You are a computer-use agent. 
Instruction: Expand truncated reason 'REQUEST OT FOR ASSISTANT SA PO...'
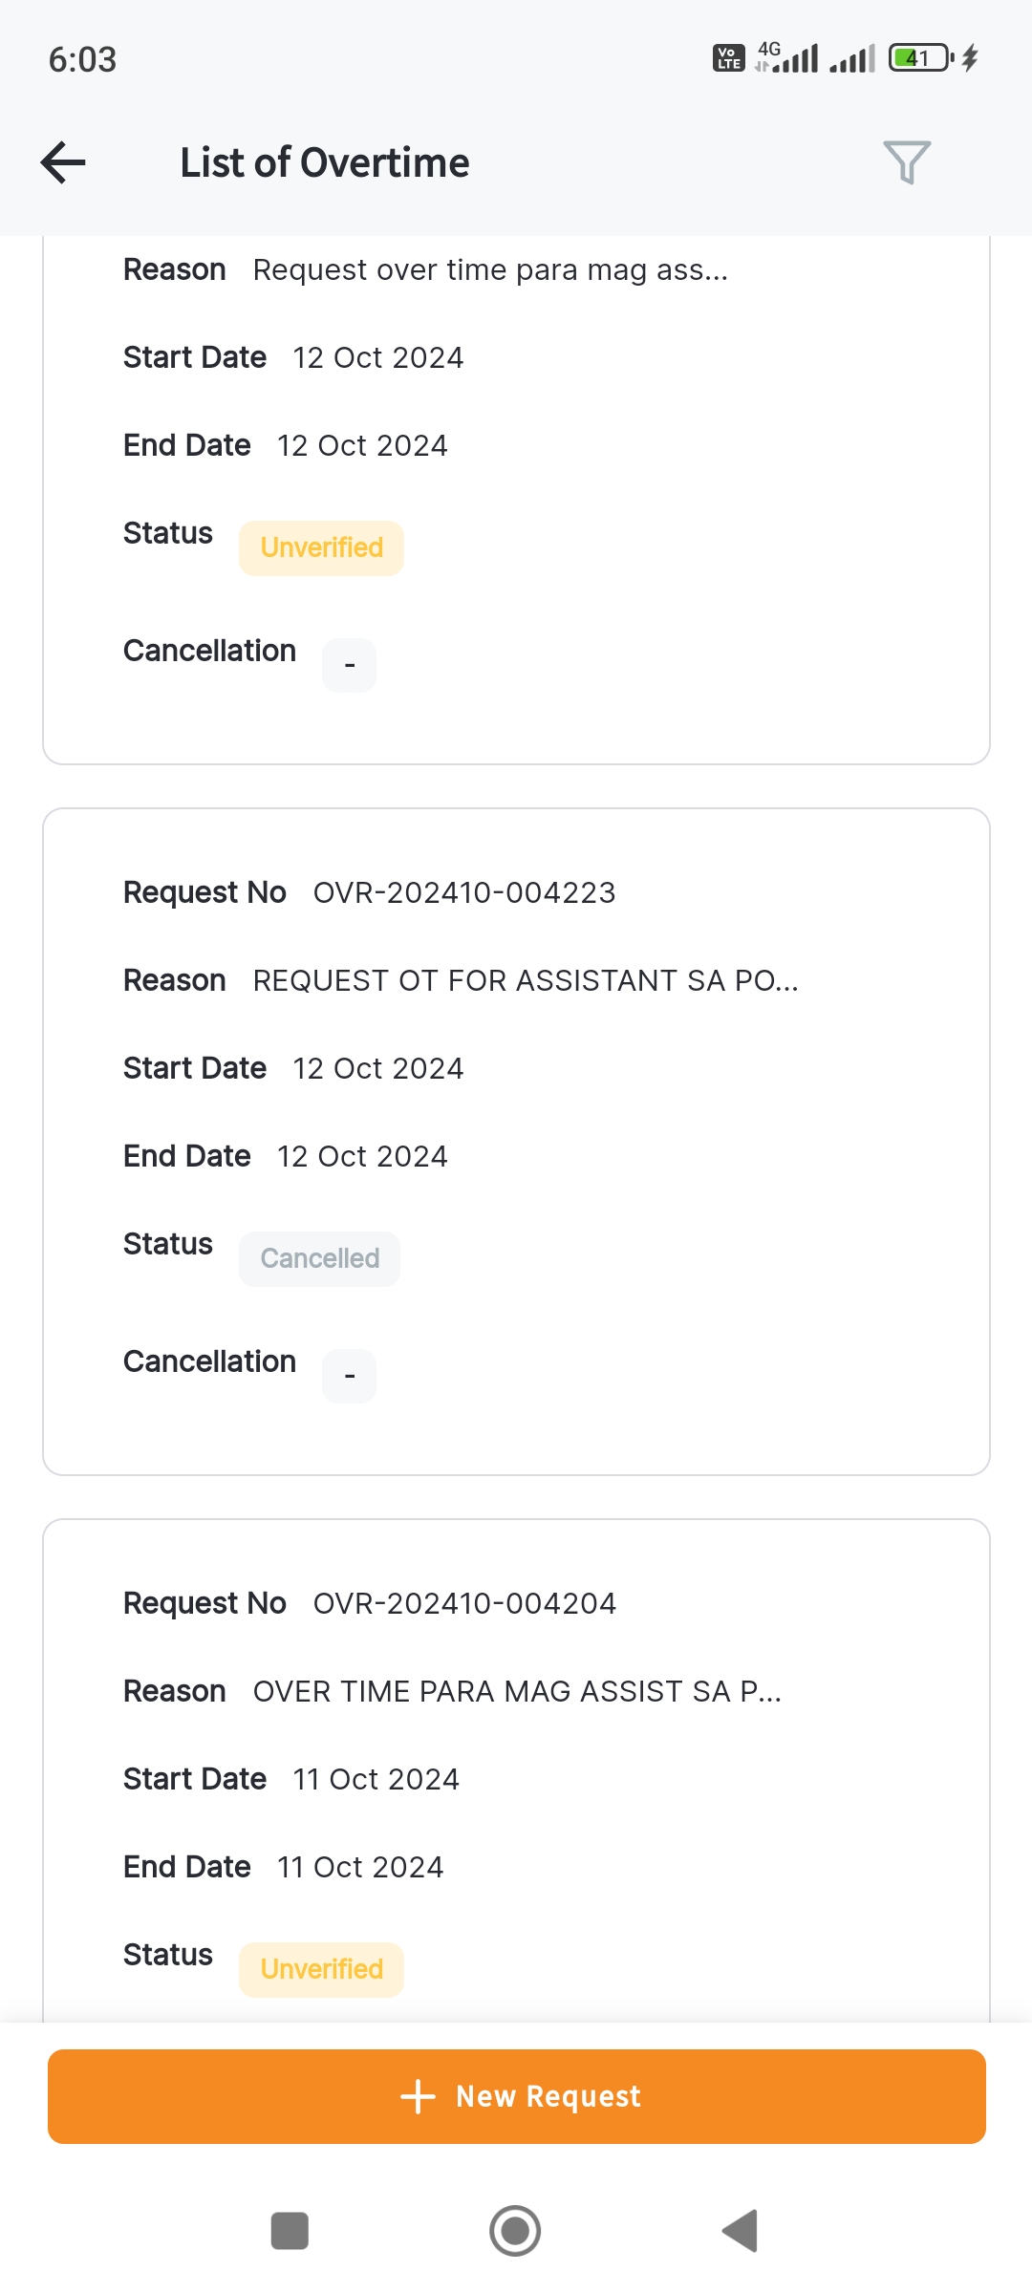tap(525, 980)
